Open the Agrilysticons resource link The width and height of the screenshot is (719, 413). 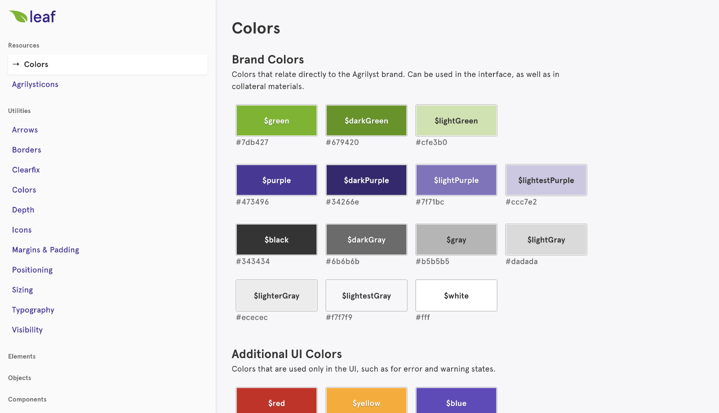click(35, 85)
